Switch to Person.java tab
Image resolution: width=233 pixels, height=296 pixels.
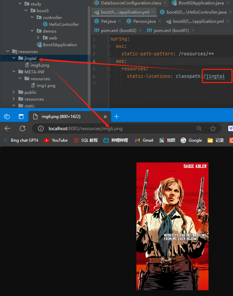[144, 21]
